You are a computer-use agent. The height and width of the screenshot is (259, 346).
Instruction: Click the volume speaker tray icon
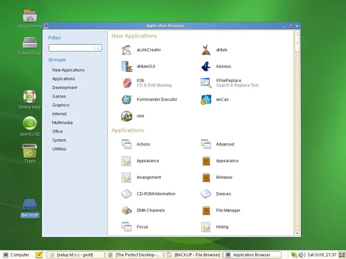click(301, 255)
